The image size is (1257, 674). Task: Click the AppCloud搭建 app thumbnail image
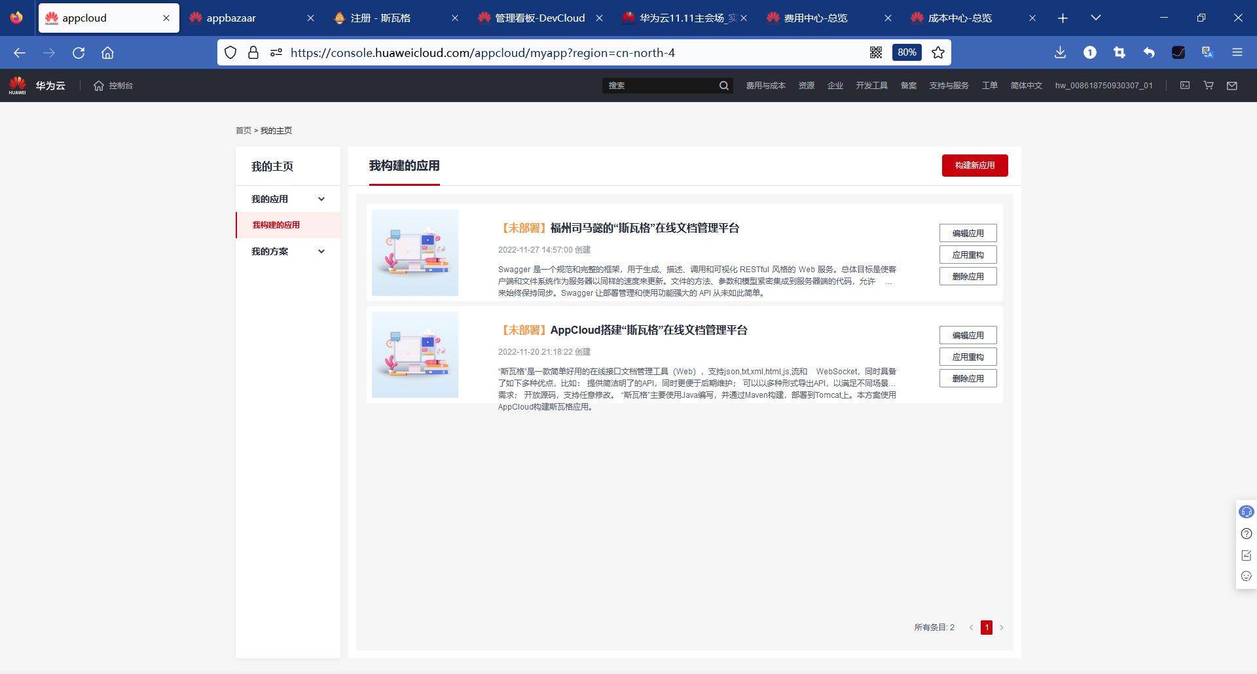point(415,355)
